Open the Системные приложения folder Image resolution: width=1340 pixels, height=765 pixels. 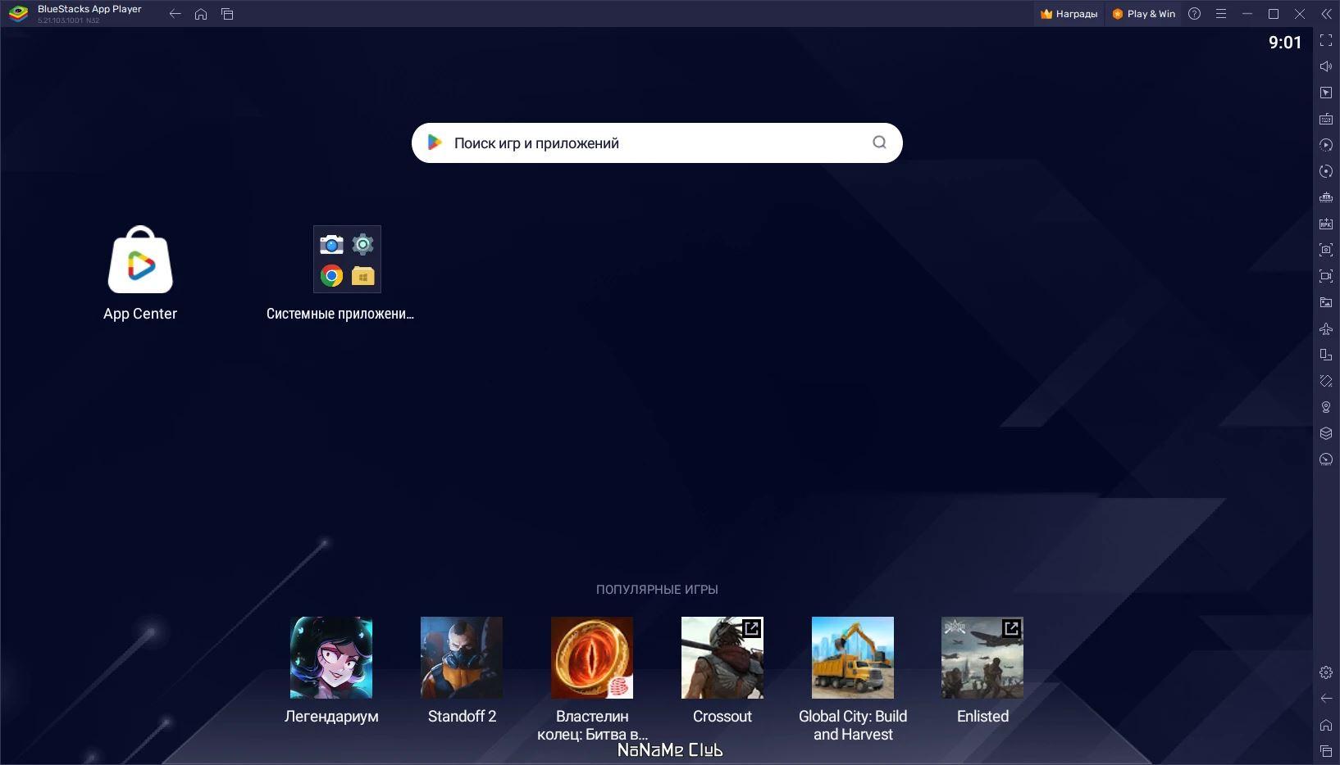pos(347,260)
